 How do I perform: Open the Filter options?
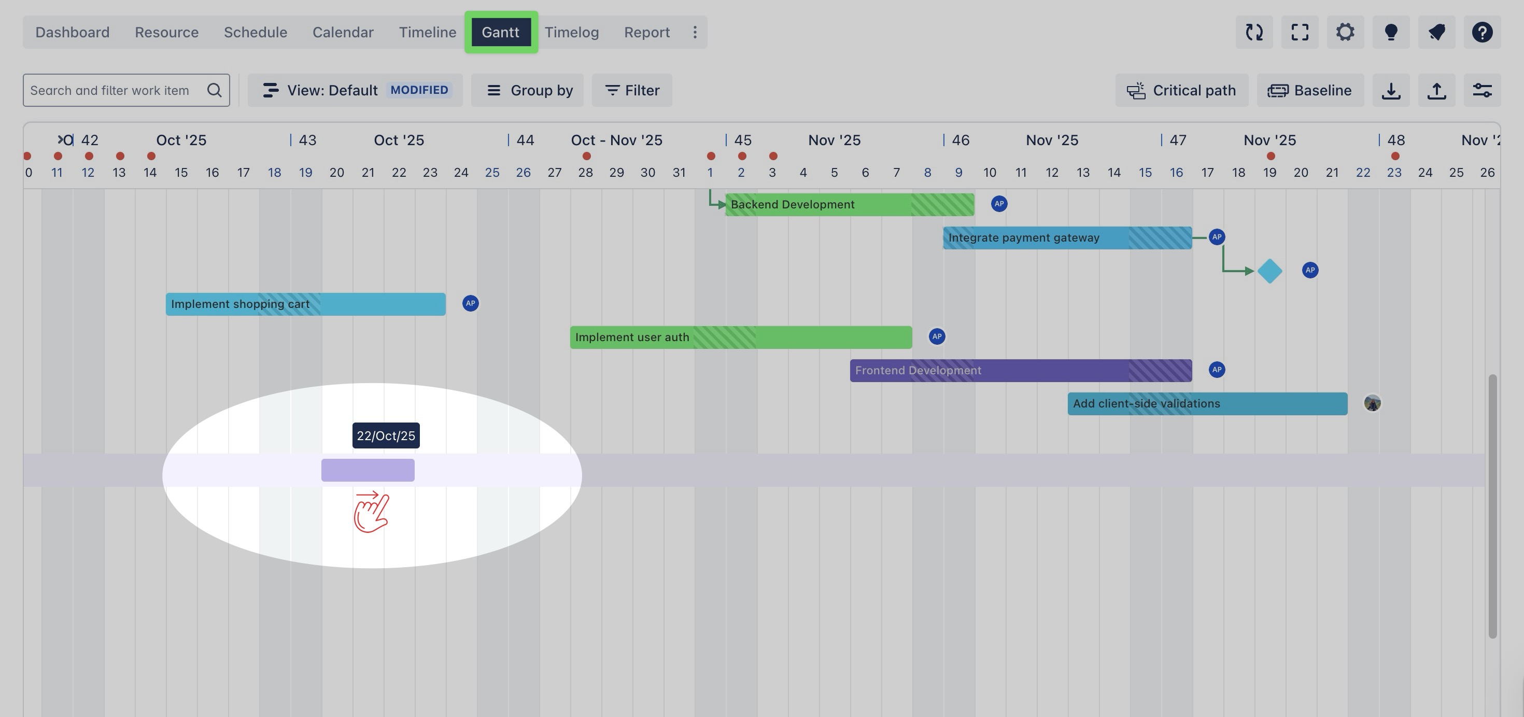point(632,91)
